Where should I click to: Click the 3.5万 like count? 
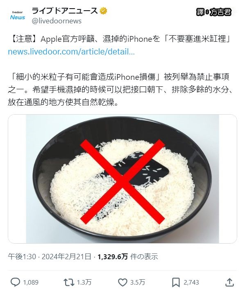(x=138, y=282)
